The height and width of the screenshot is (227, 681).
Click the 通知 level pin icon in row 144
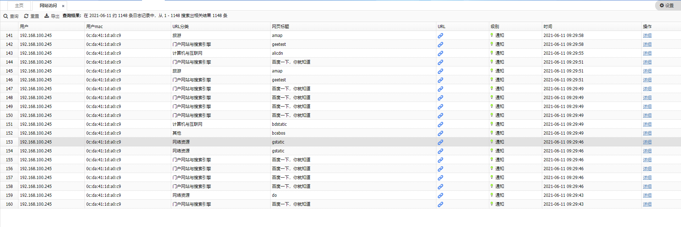click(492, 62)
